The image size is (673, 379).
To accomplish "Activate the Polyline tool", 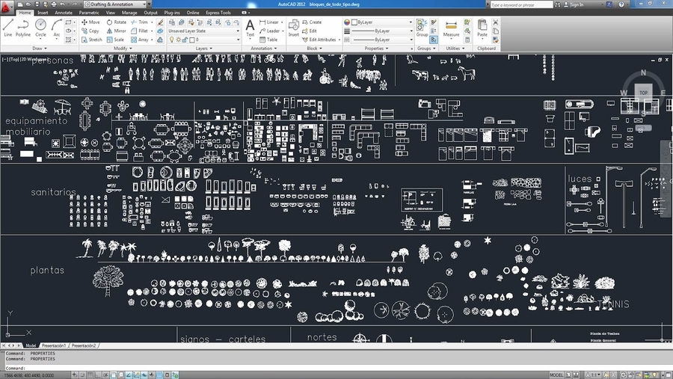I will [23, 28].
